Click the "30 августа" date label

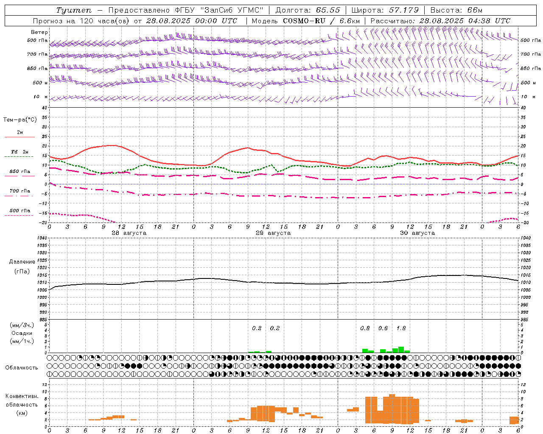tap(417, 233)
